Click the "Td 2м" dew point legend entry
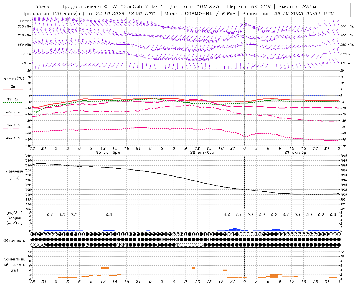This screenshot has height=284, width=355. (x=13, y=99)
